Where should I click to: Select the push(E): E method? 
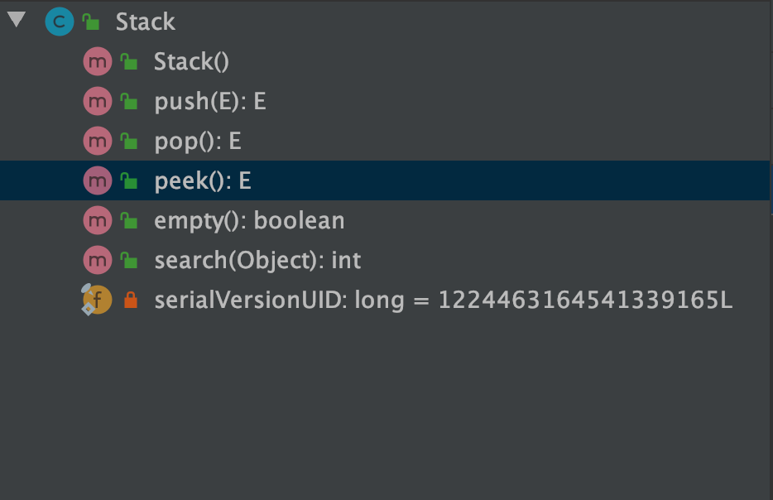[209, 101]
